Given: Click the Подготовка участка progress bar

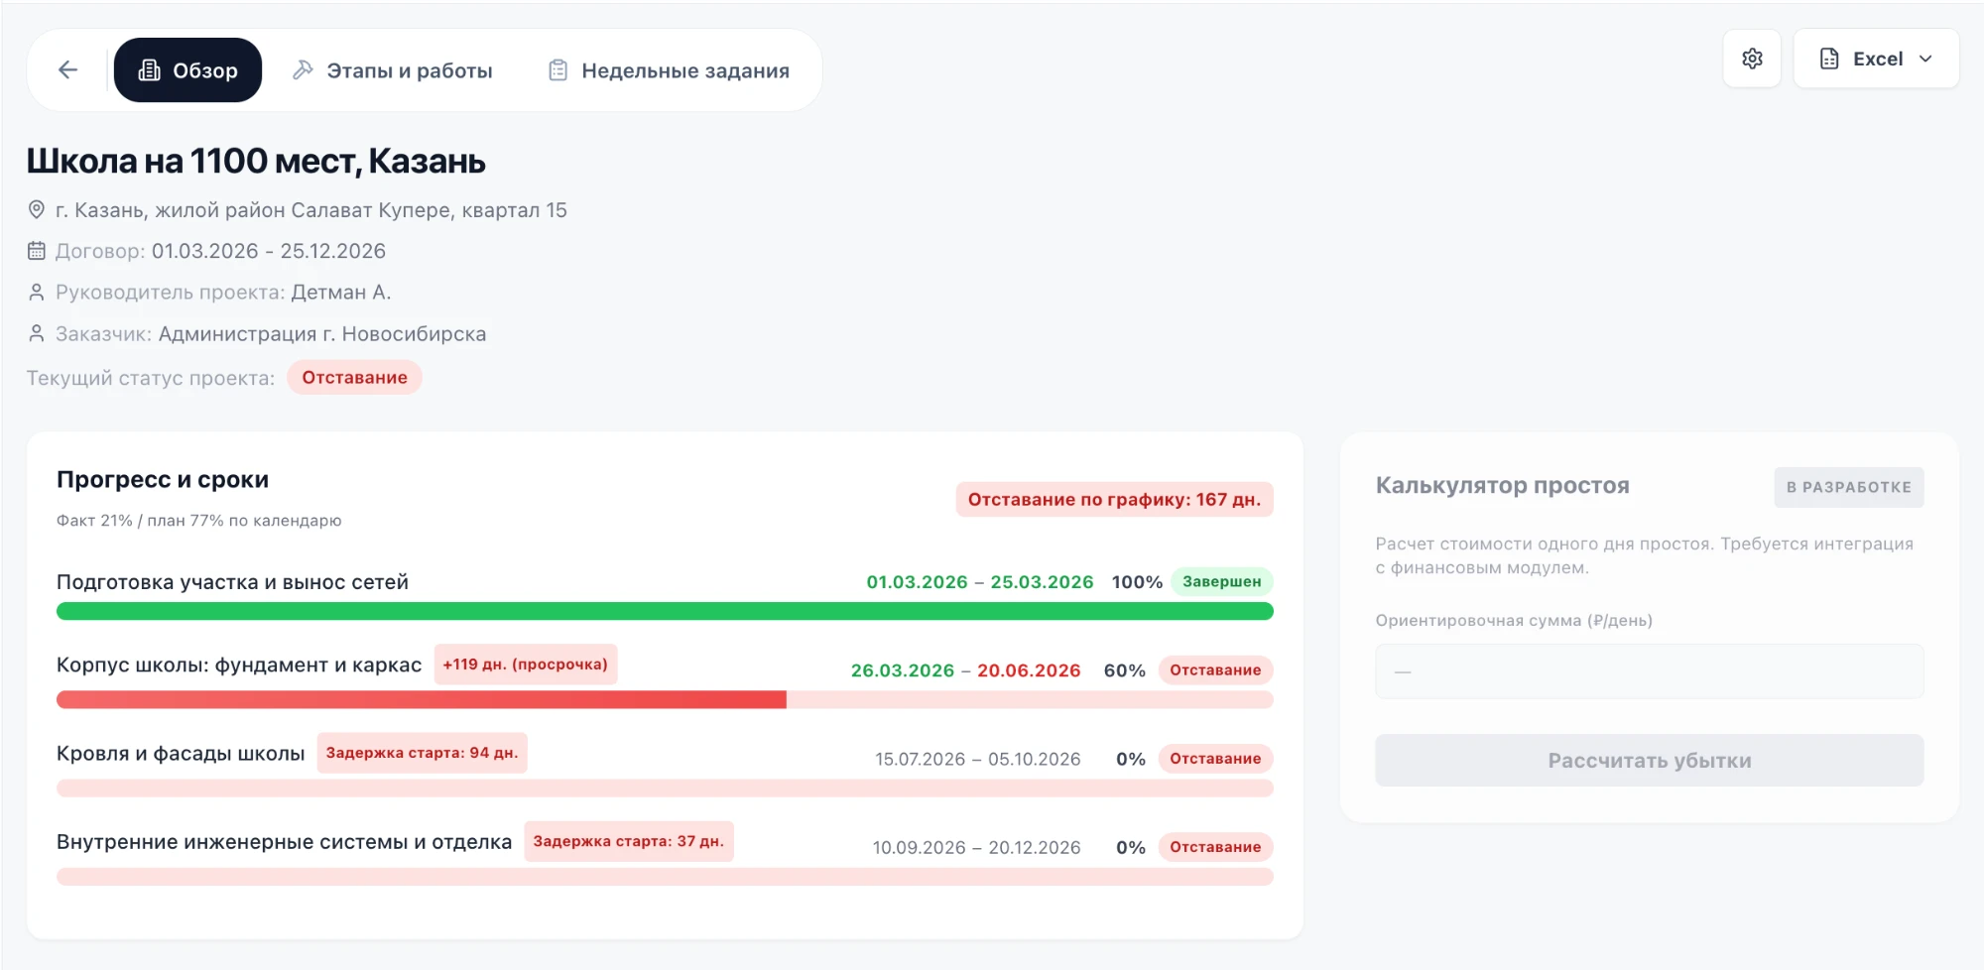Looking at the screenshot, I should (665, 611).
